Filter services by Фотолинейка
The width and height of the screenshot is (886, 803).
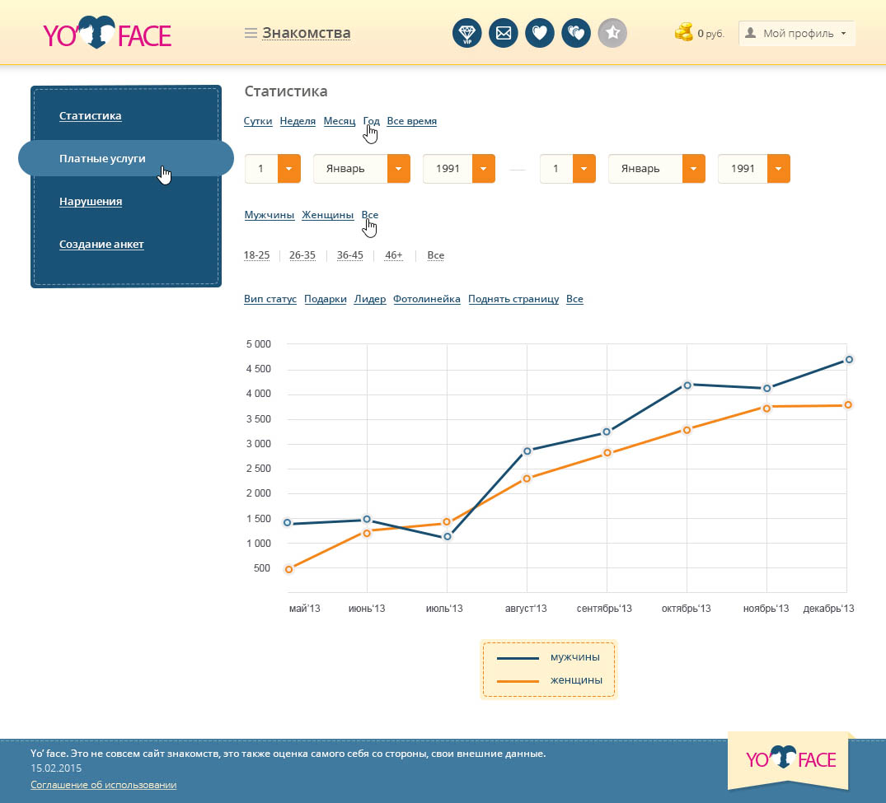pos(427,299)
